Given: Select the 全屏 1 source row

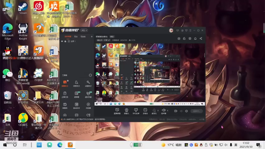Looking at the screenshot, I should (x=77, y=41).
